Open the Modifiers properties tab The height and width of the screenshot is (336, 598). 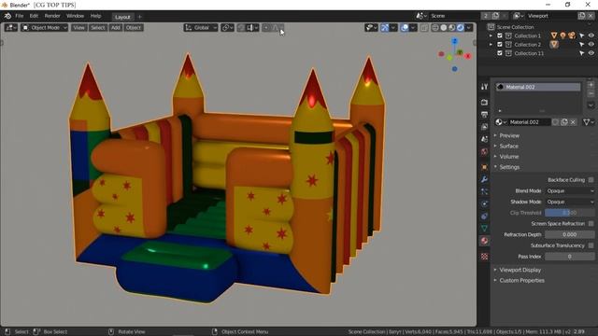pyautogui.click(x=484, y=179)
